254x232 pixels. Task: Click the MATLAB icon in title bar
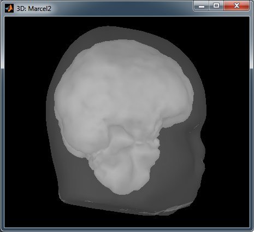tap(9, 8)
